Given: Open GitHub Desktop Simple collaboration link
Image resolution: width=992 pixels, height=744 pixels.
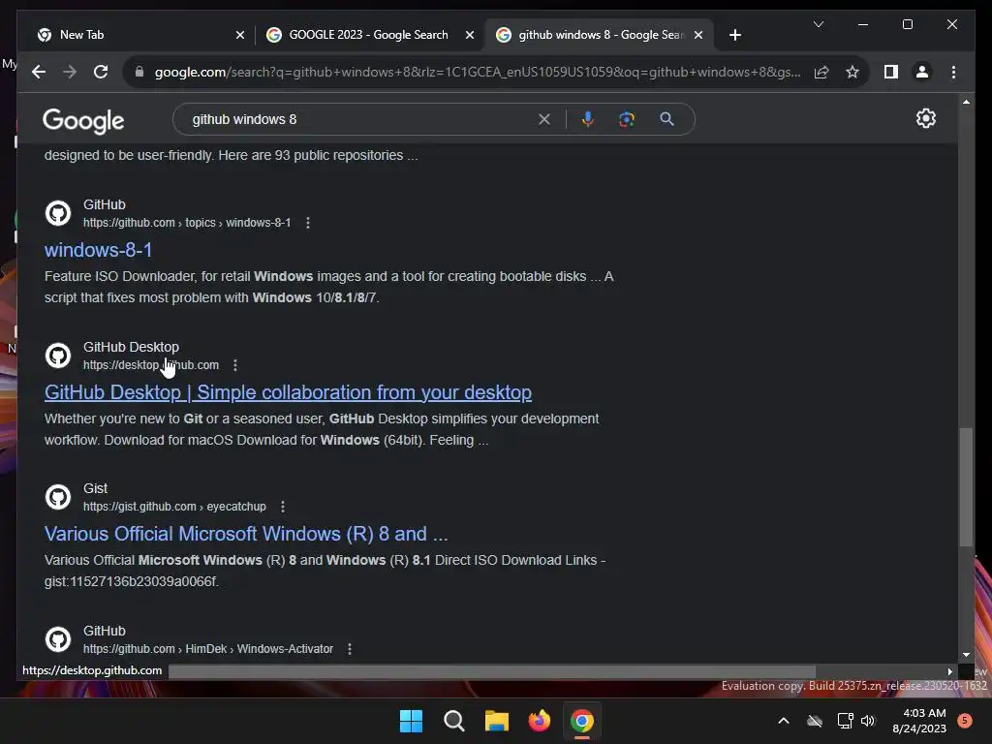Looking at the screenshot, I should (288, 392).
